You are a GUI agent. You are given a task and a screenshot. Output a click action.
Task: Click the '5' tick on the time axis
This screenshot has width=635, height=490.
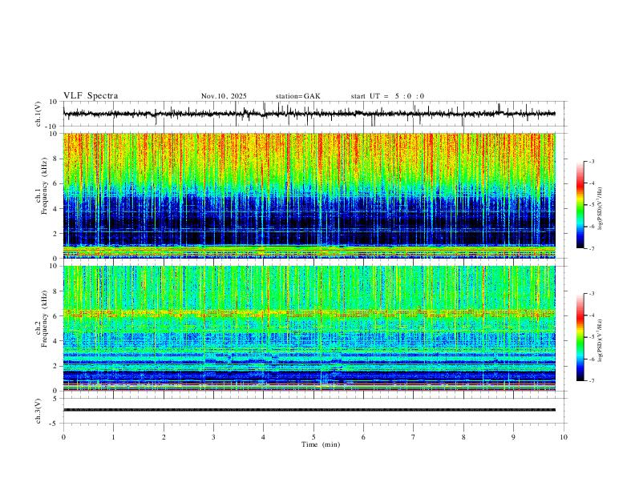(x=313, y=437)
